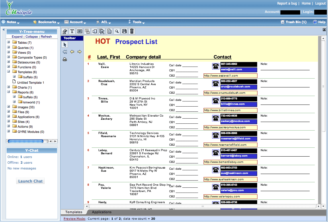Click the trash can delete icon
The image size is (328, 222).
pyautogui.click(x=132, y=31)
